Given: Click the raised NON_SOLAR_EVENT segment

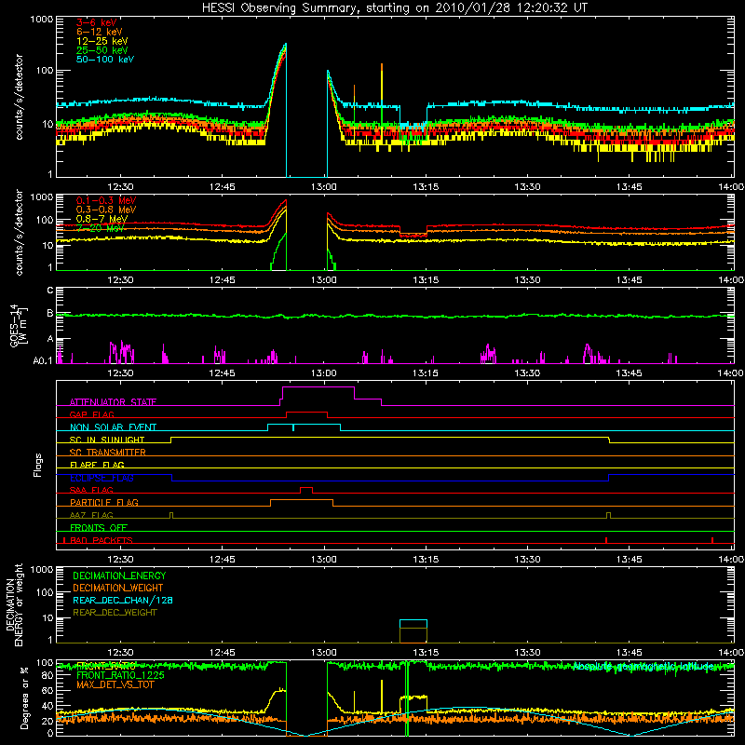Looking at the screenshot, I should pos(305,425).
